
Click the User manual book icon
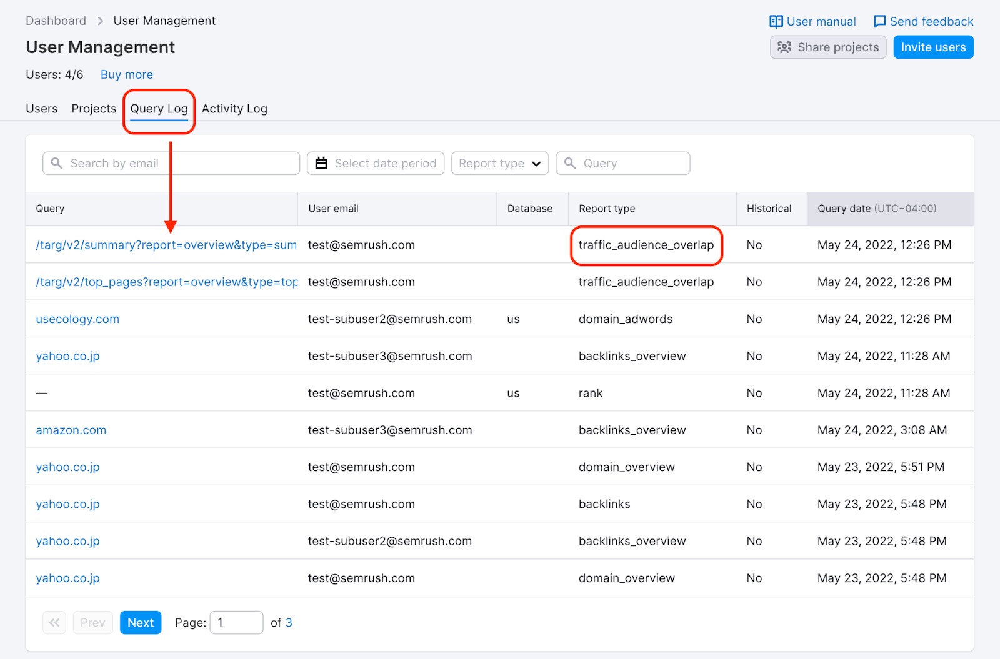point(776,21)
